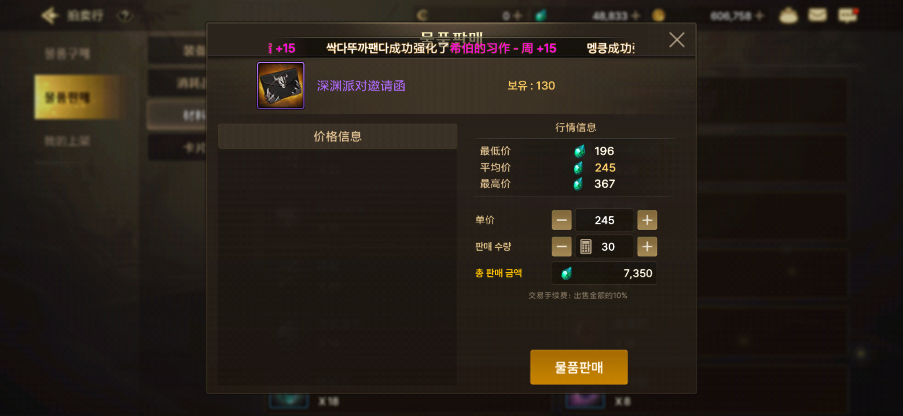Tap the scrolling +15 enhancement announcement

pyautogui.click(x=451, y=48)
